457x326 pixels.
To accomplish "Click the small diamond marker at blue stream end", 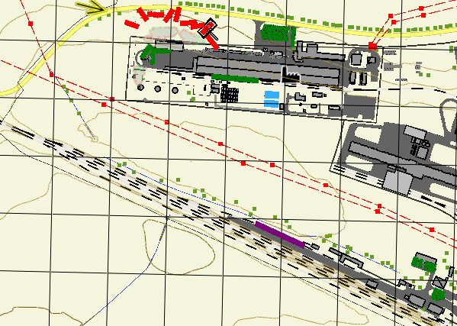I will (94, 139).
